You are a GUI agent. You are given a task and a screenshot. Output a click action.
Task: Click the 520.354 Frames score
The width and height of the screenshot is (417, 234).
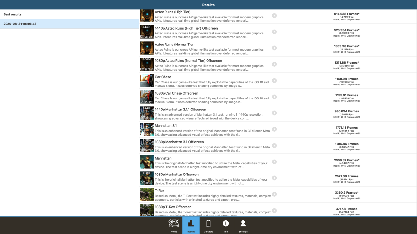click(347, 30)
